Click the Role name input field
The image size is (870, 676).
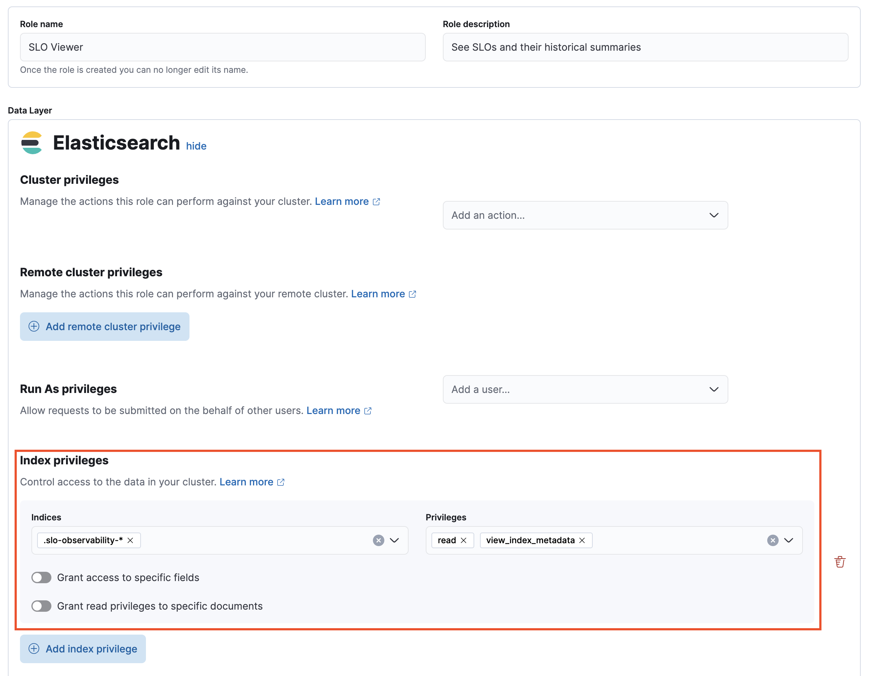pos(222,47)
